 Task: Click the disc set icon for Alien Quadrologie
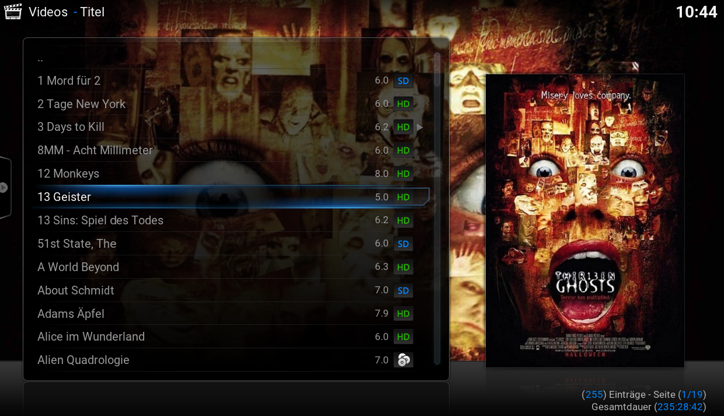click(403, 360)
